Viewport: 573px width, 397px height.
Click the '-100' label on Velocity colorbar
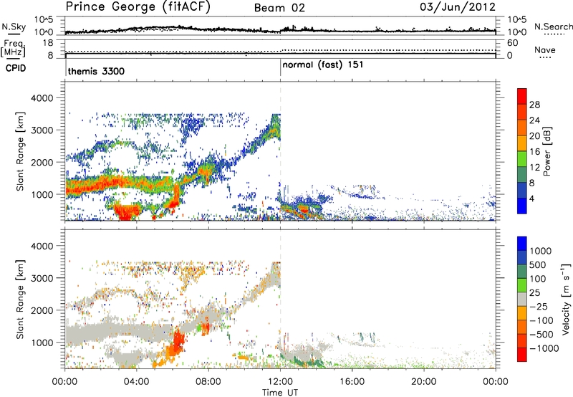point(541,320)
